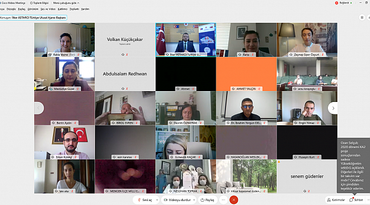Click the Erkan Külekçi name label

point(64,157)
